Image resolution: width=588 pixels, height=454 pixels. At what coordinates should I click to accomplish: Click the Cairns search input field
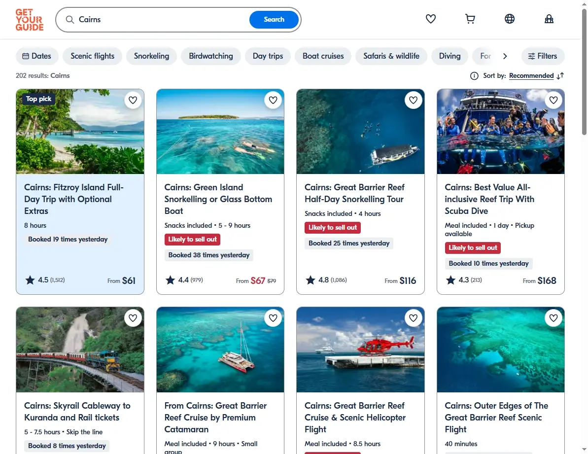(x=161, y=20)
